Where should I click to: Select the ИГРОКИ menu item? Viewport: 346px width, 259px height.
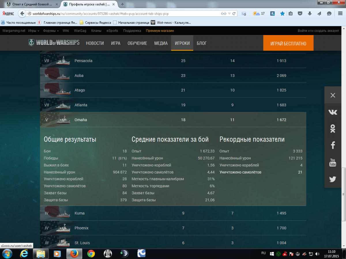click(182, 43)
